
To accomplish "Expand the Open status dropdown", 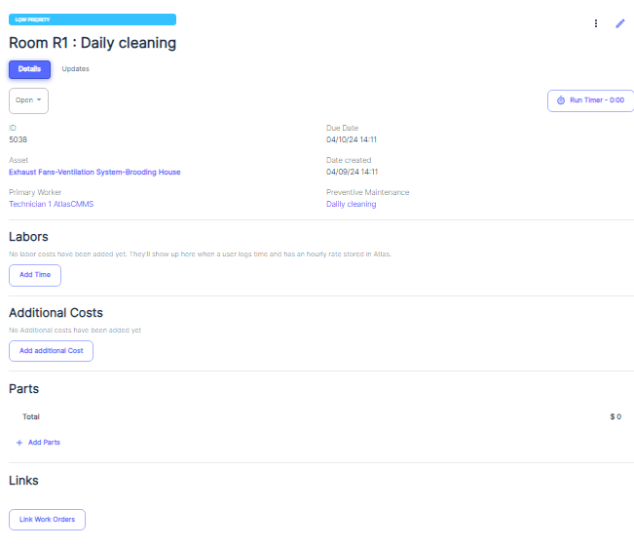I will 28,100.
